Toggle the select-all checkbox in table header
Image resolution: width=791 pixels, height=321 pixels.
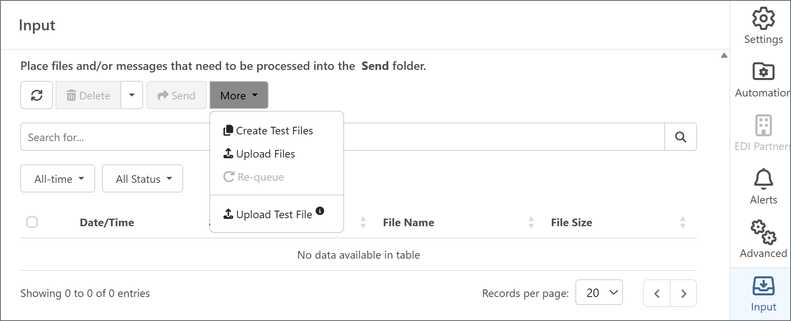(x=32, y=222)
